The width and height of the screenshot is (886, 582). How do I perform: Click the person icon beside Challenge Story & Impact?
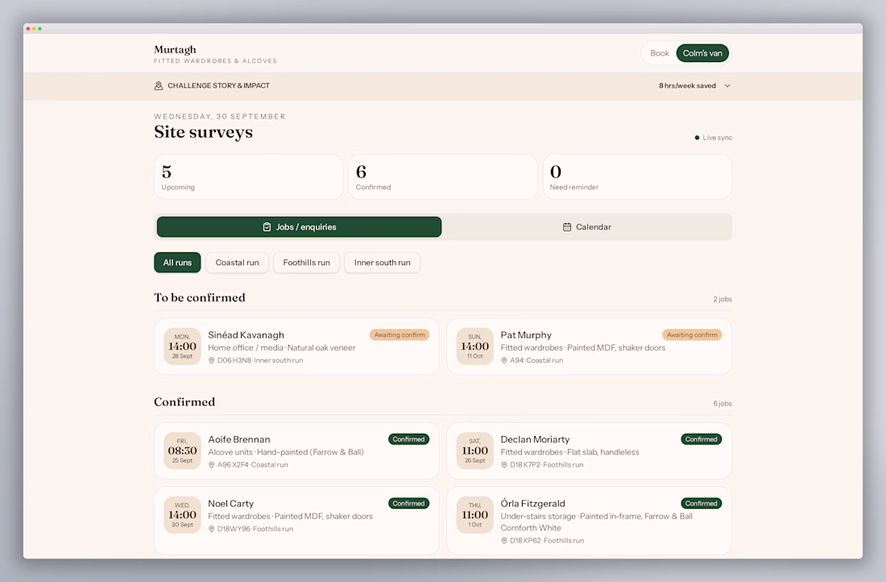point(158,86)
